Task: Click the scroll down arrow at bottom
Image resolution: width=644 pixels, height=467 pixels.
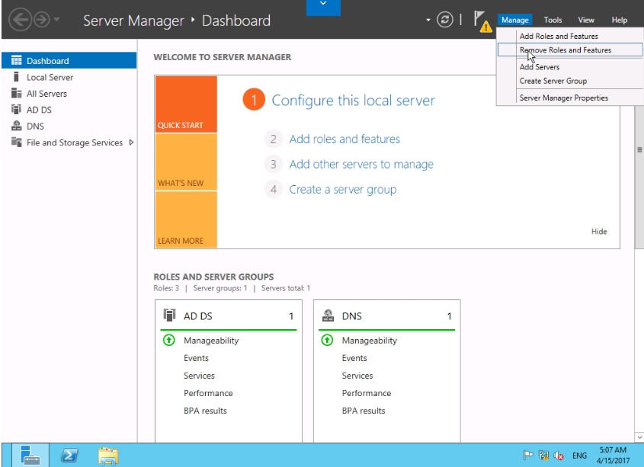Action: (639, 437)
